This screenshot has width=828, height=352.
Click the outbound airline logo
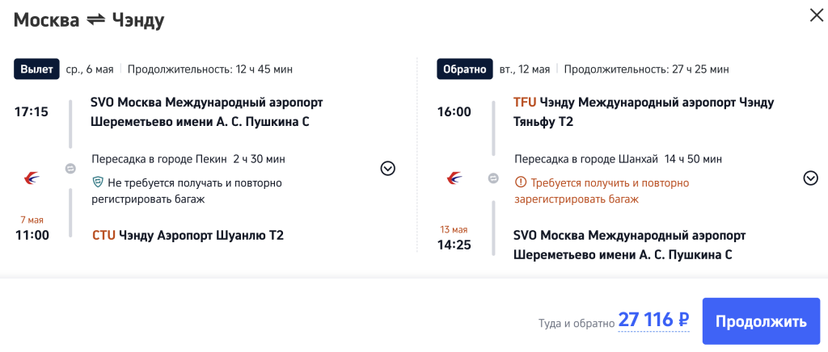(32, 178)
